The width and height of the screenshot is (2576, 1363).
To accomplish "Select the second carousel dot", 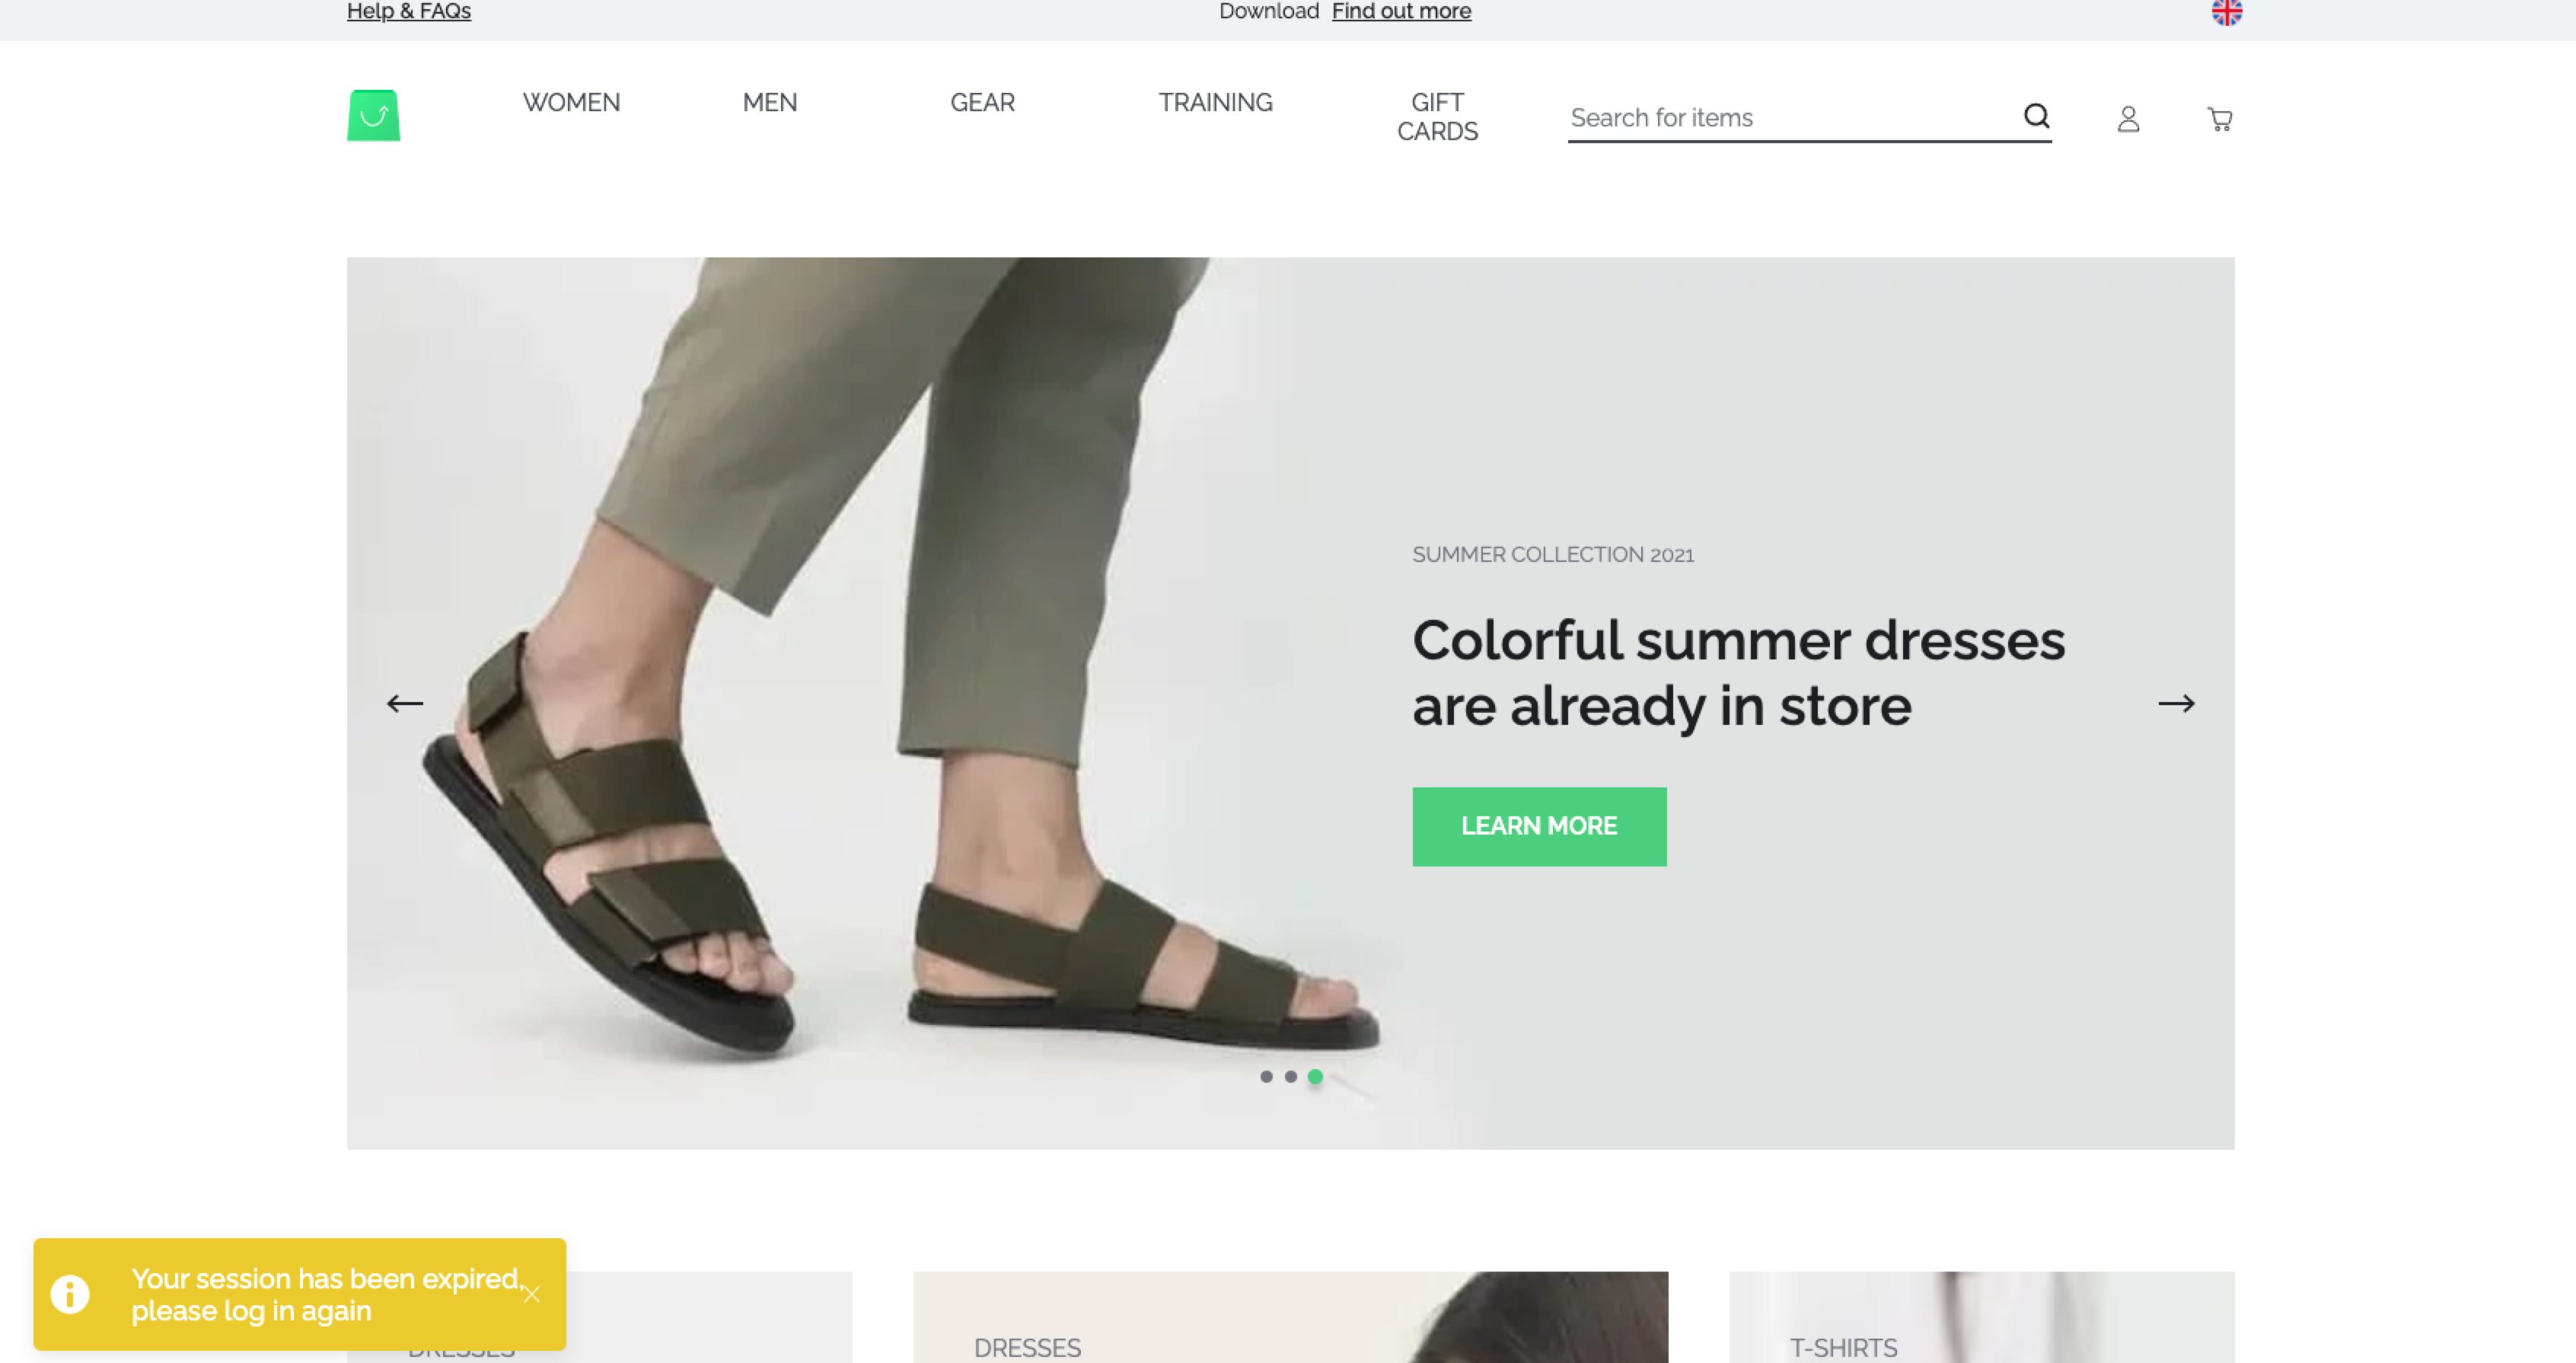I will [1291, 1077].
